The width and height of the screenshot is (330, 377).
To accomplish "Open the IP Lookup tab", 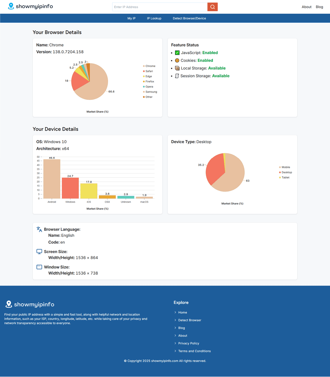I will (154, 18).
